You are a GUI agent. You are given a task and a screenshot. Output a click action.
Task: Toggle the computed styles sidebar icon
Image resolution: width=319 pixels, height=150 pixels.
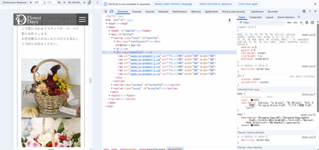click(312, 22)
